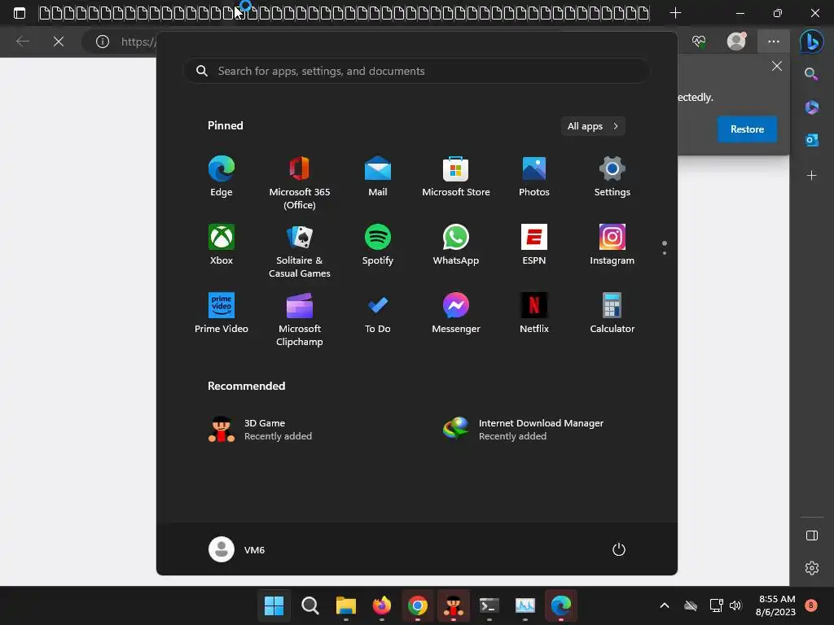Open the Photos app
This screenshot has height=625, width=834.
coord(534,177)
